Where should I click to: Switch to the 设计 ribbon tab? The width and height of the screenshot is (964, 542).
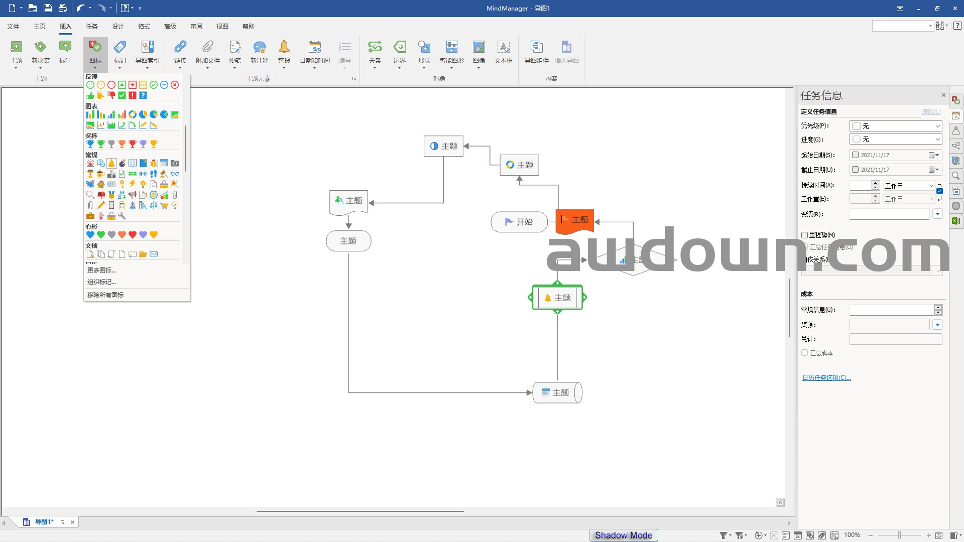point(117,27)
